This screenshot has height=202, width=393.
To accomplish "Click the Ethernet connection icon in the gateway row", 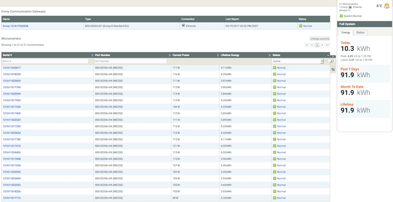I will [x=183, y=26].
